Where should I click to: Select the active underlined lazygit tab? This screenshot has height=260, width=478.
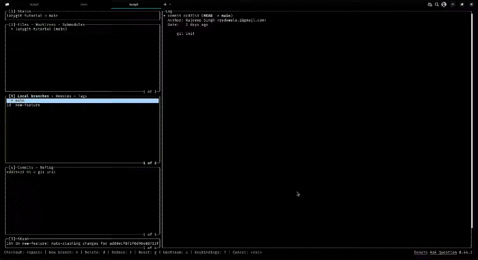[x=134, y=5]
